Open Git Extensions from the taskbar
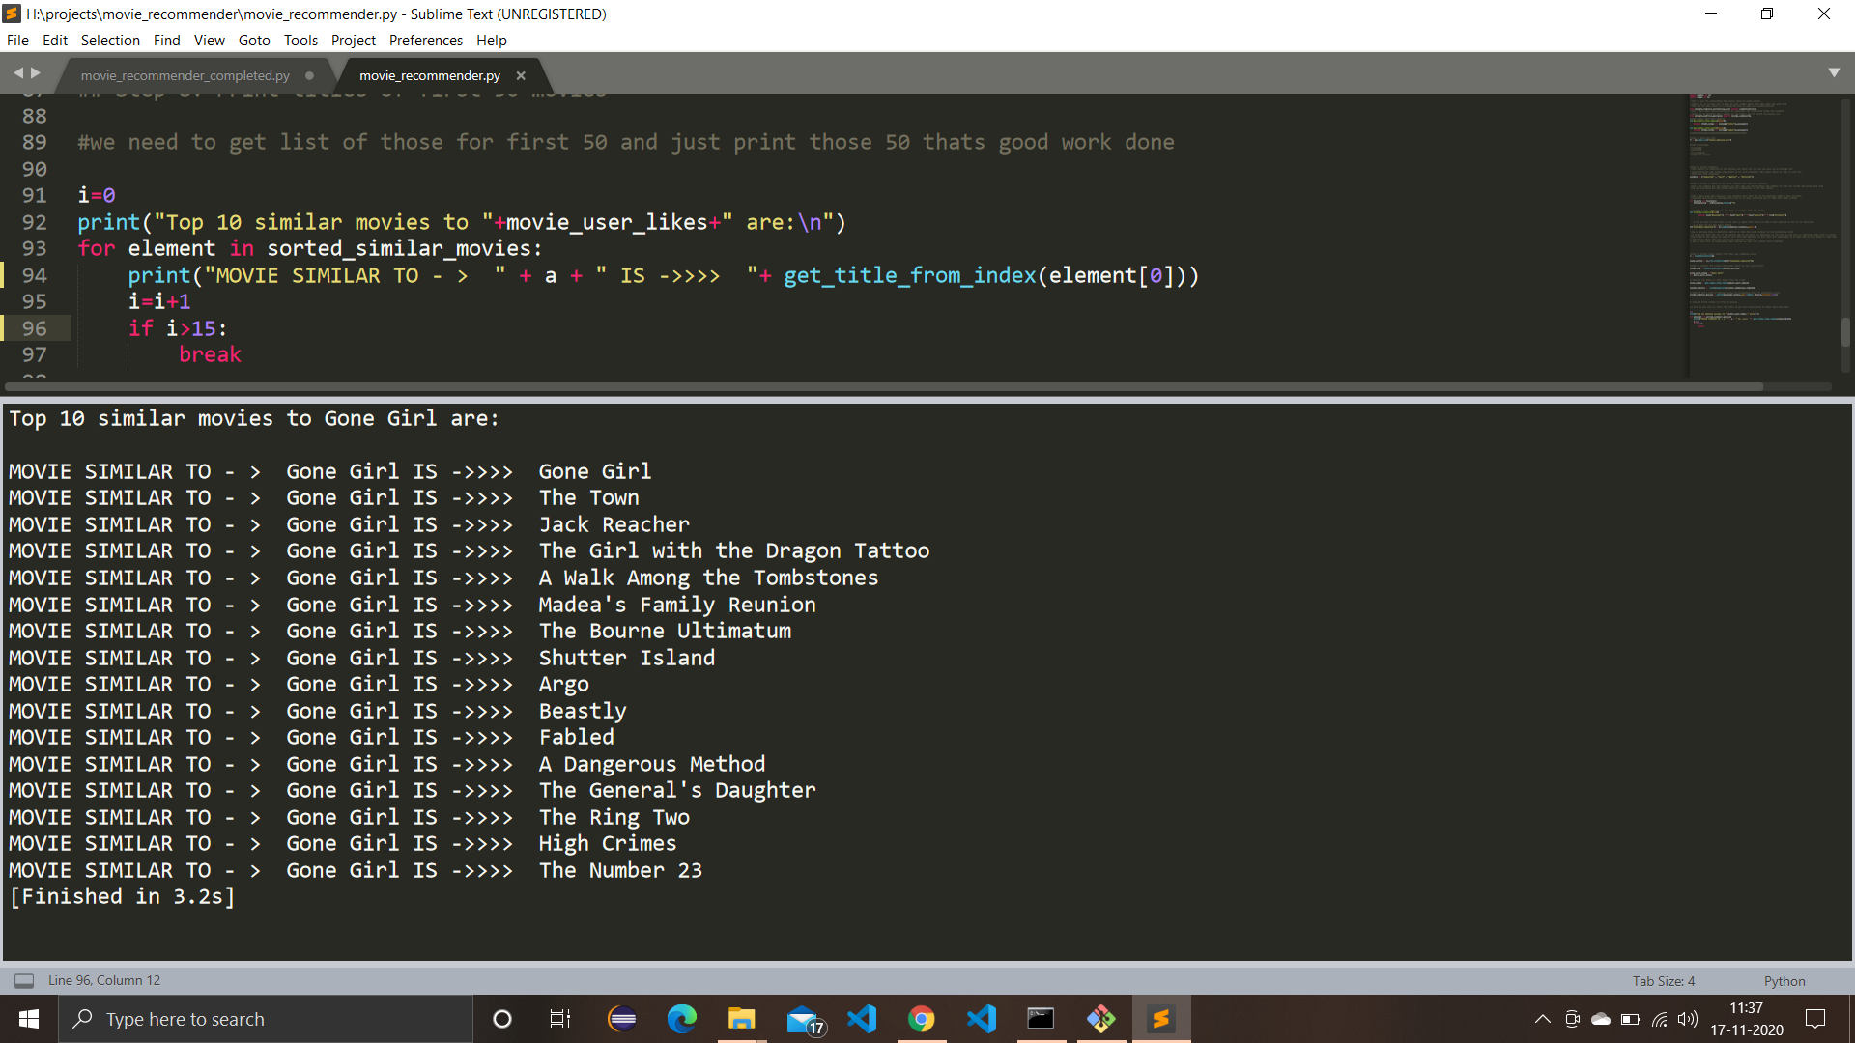The height and width of the screenshot is (1043, 1855). 1101,1019
